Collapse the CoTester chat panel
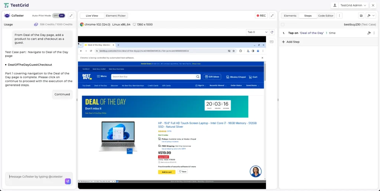380x191 pixels. 71,16
